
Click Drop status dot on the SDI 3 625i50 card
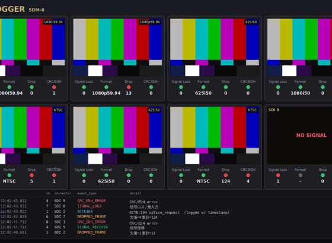point(226,87)
